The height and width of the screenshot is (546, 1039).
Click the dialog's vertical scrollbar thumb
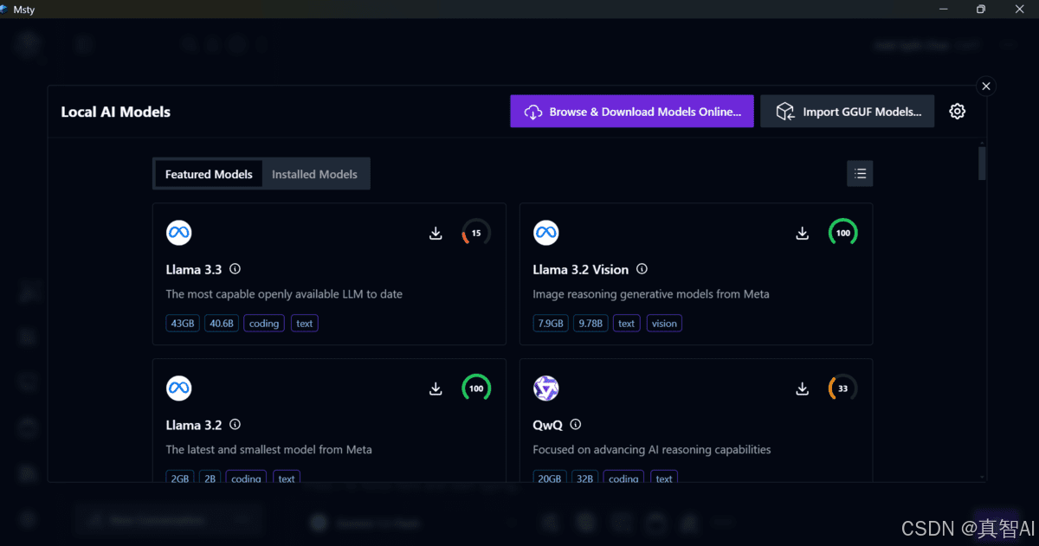[x=982, y=163]
